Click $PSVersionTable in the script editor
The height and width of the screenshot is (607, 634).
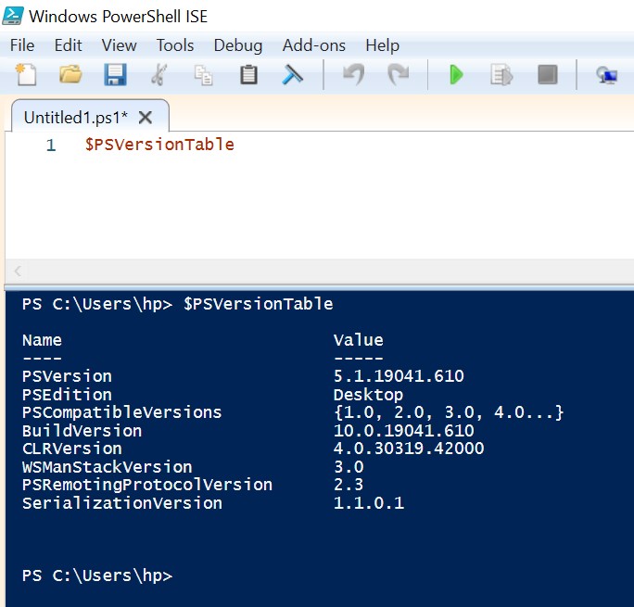[159, 145]
